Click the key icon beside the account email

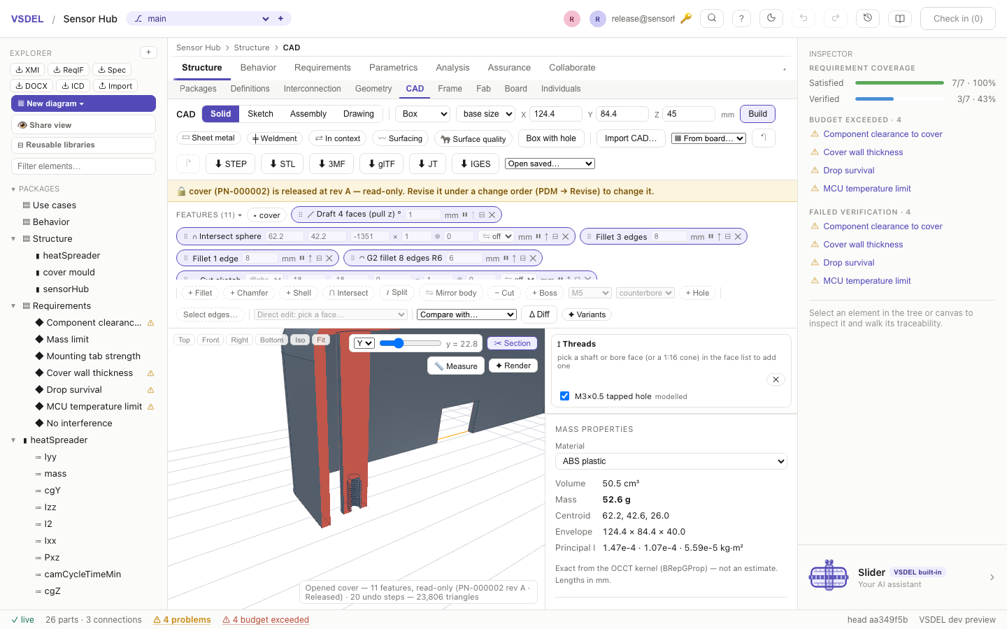(x=686, y=19)
